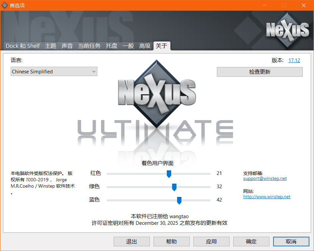
Task: Select the 一般 tab
Action: pos(128,46)
